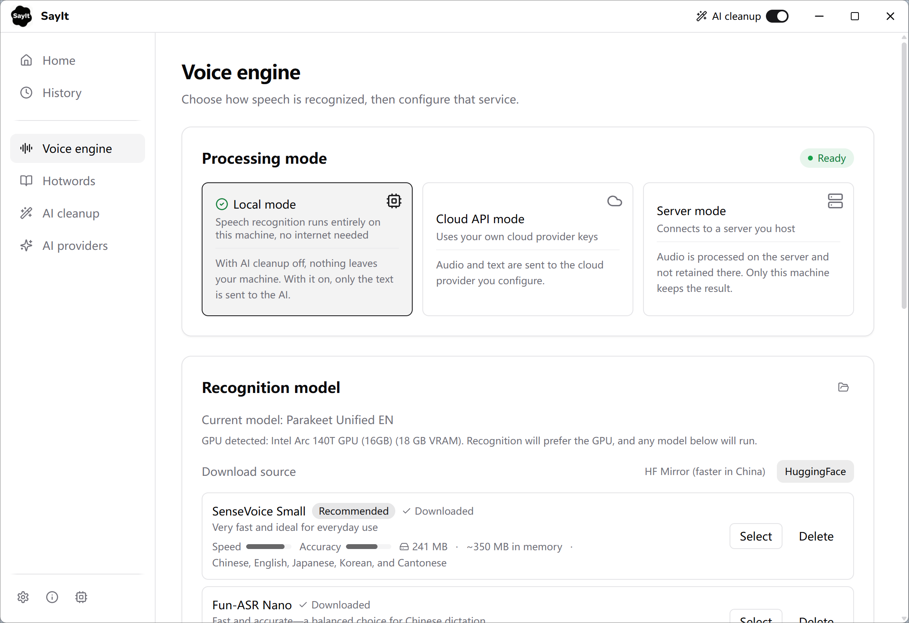Click '~350 MB in memory' text
The width and height of the screenshot is (909, 623).
pyautogui.click(x=515, y=547)
